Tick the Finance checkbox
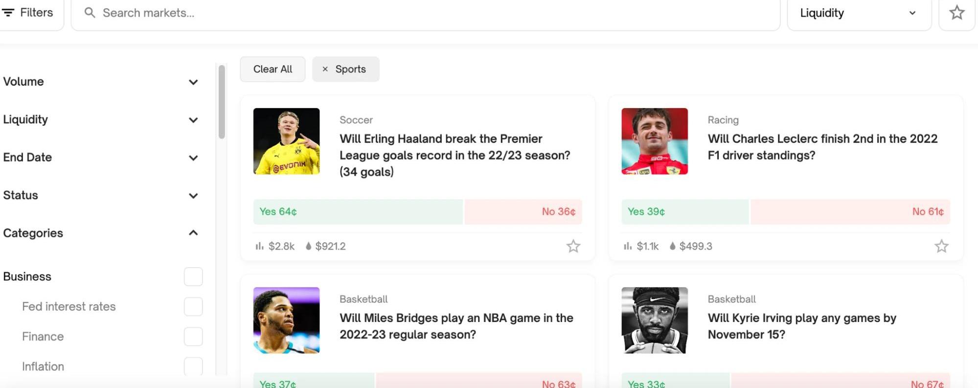This screenshot has width=978, height=388. pos(193,337)
